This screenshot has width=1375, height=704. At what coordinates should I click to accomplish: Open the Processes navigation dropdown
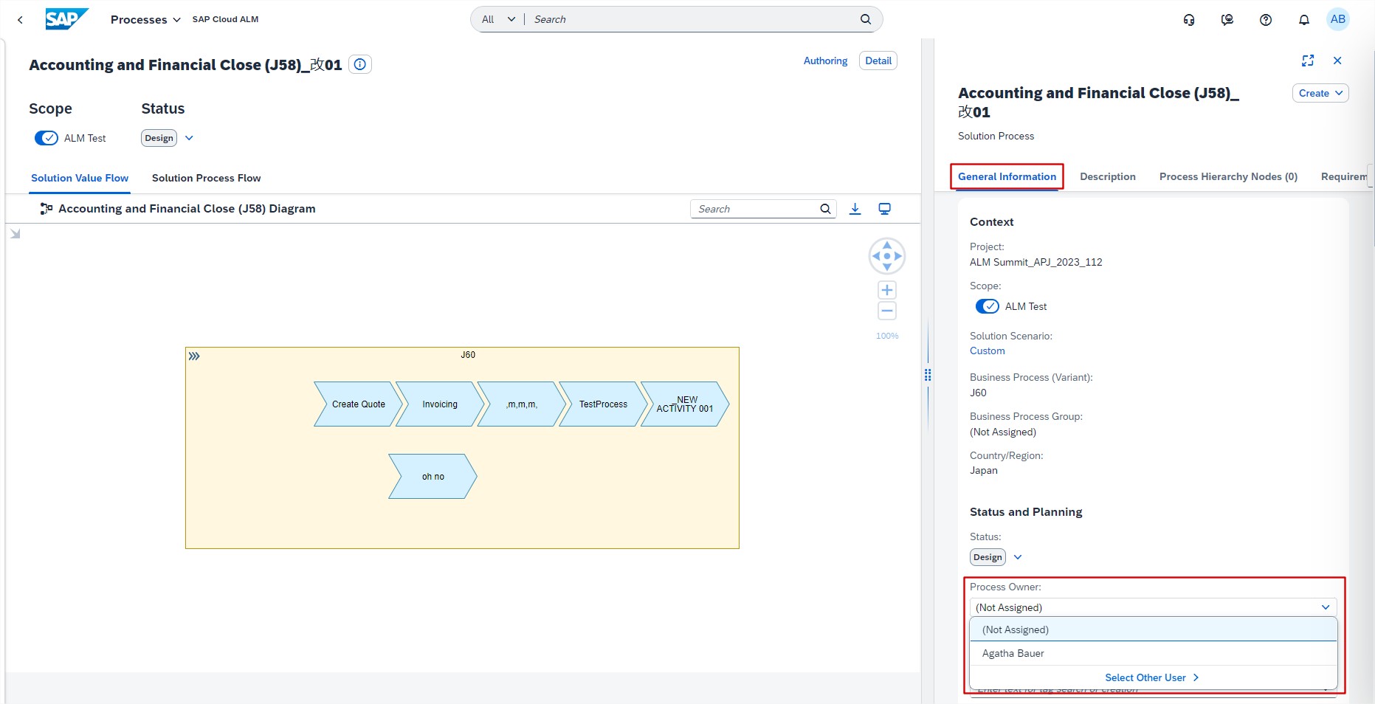(145, 20)
